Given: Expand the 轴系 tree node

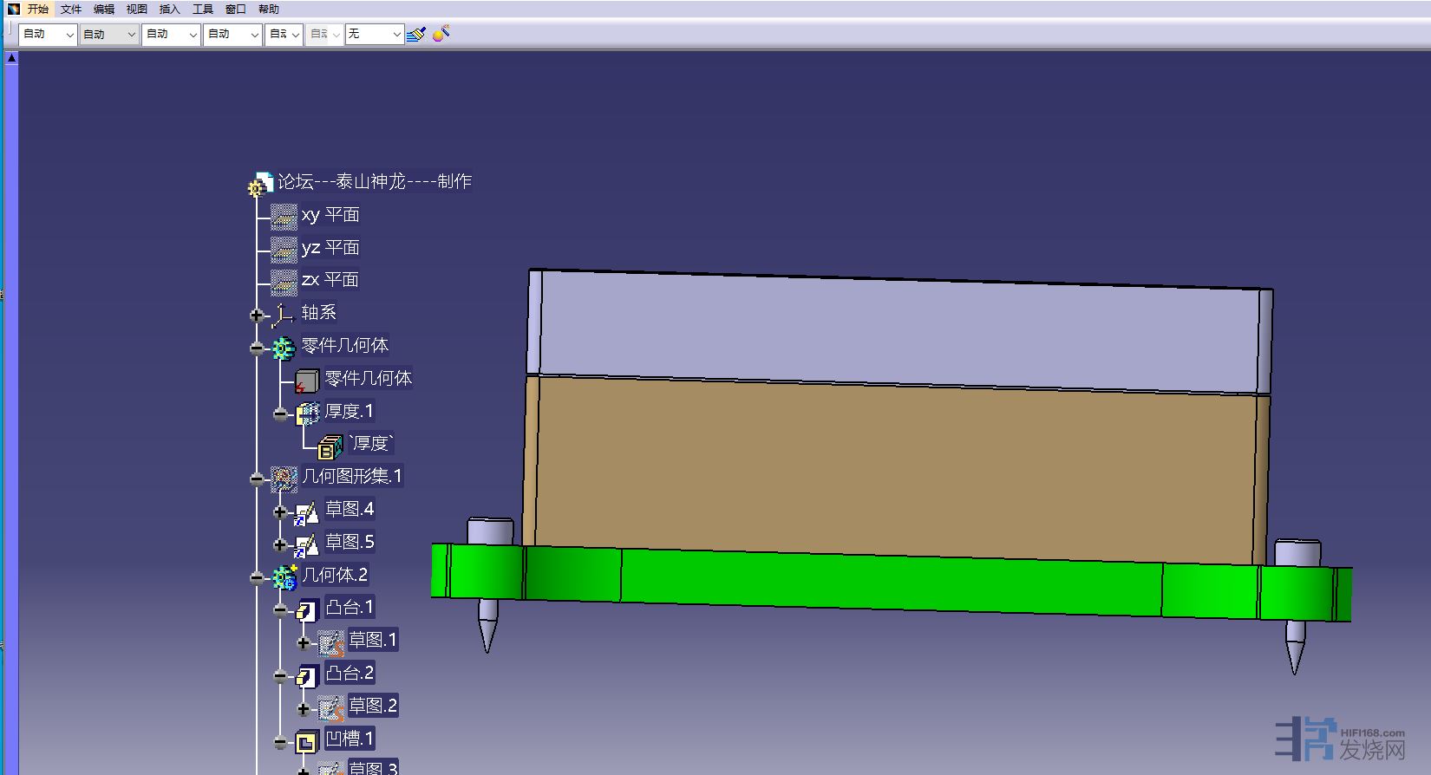Looking at the screenshot, I should point(257,316).
